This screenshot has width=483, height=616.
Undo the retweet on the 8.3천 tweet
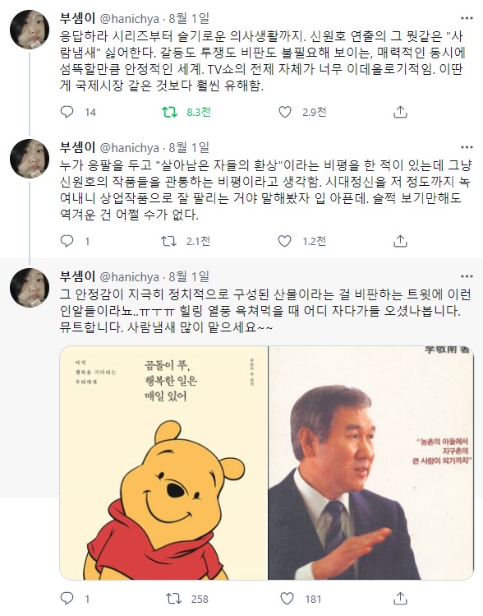click(x=169, y=112)
